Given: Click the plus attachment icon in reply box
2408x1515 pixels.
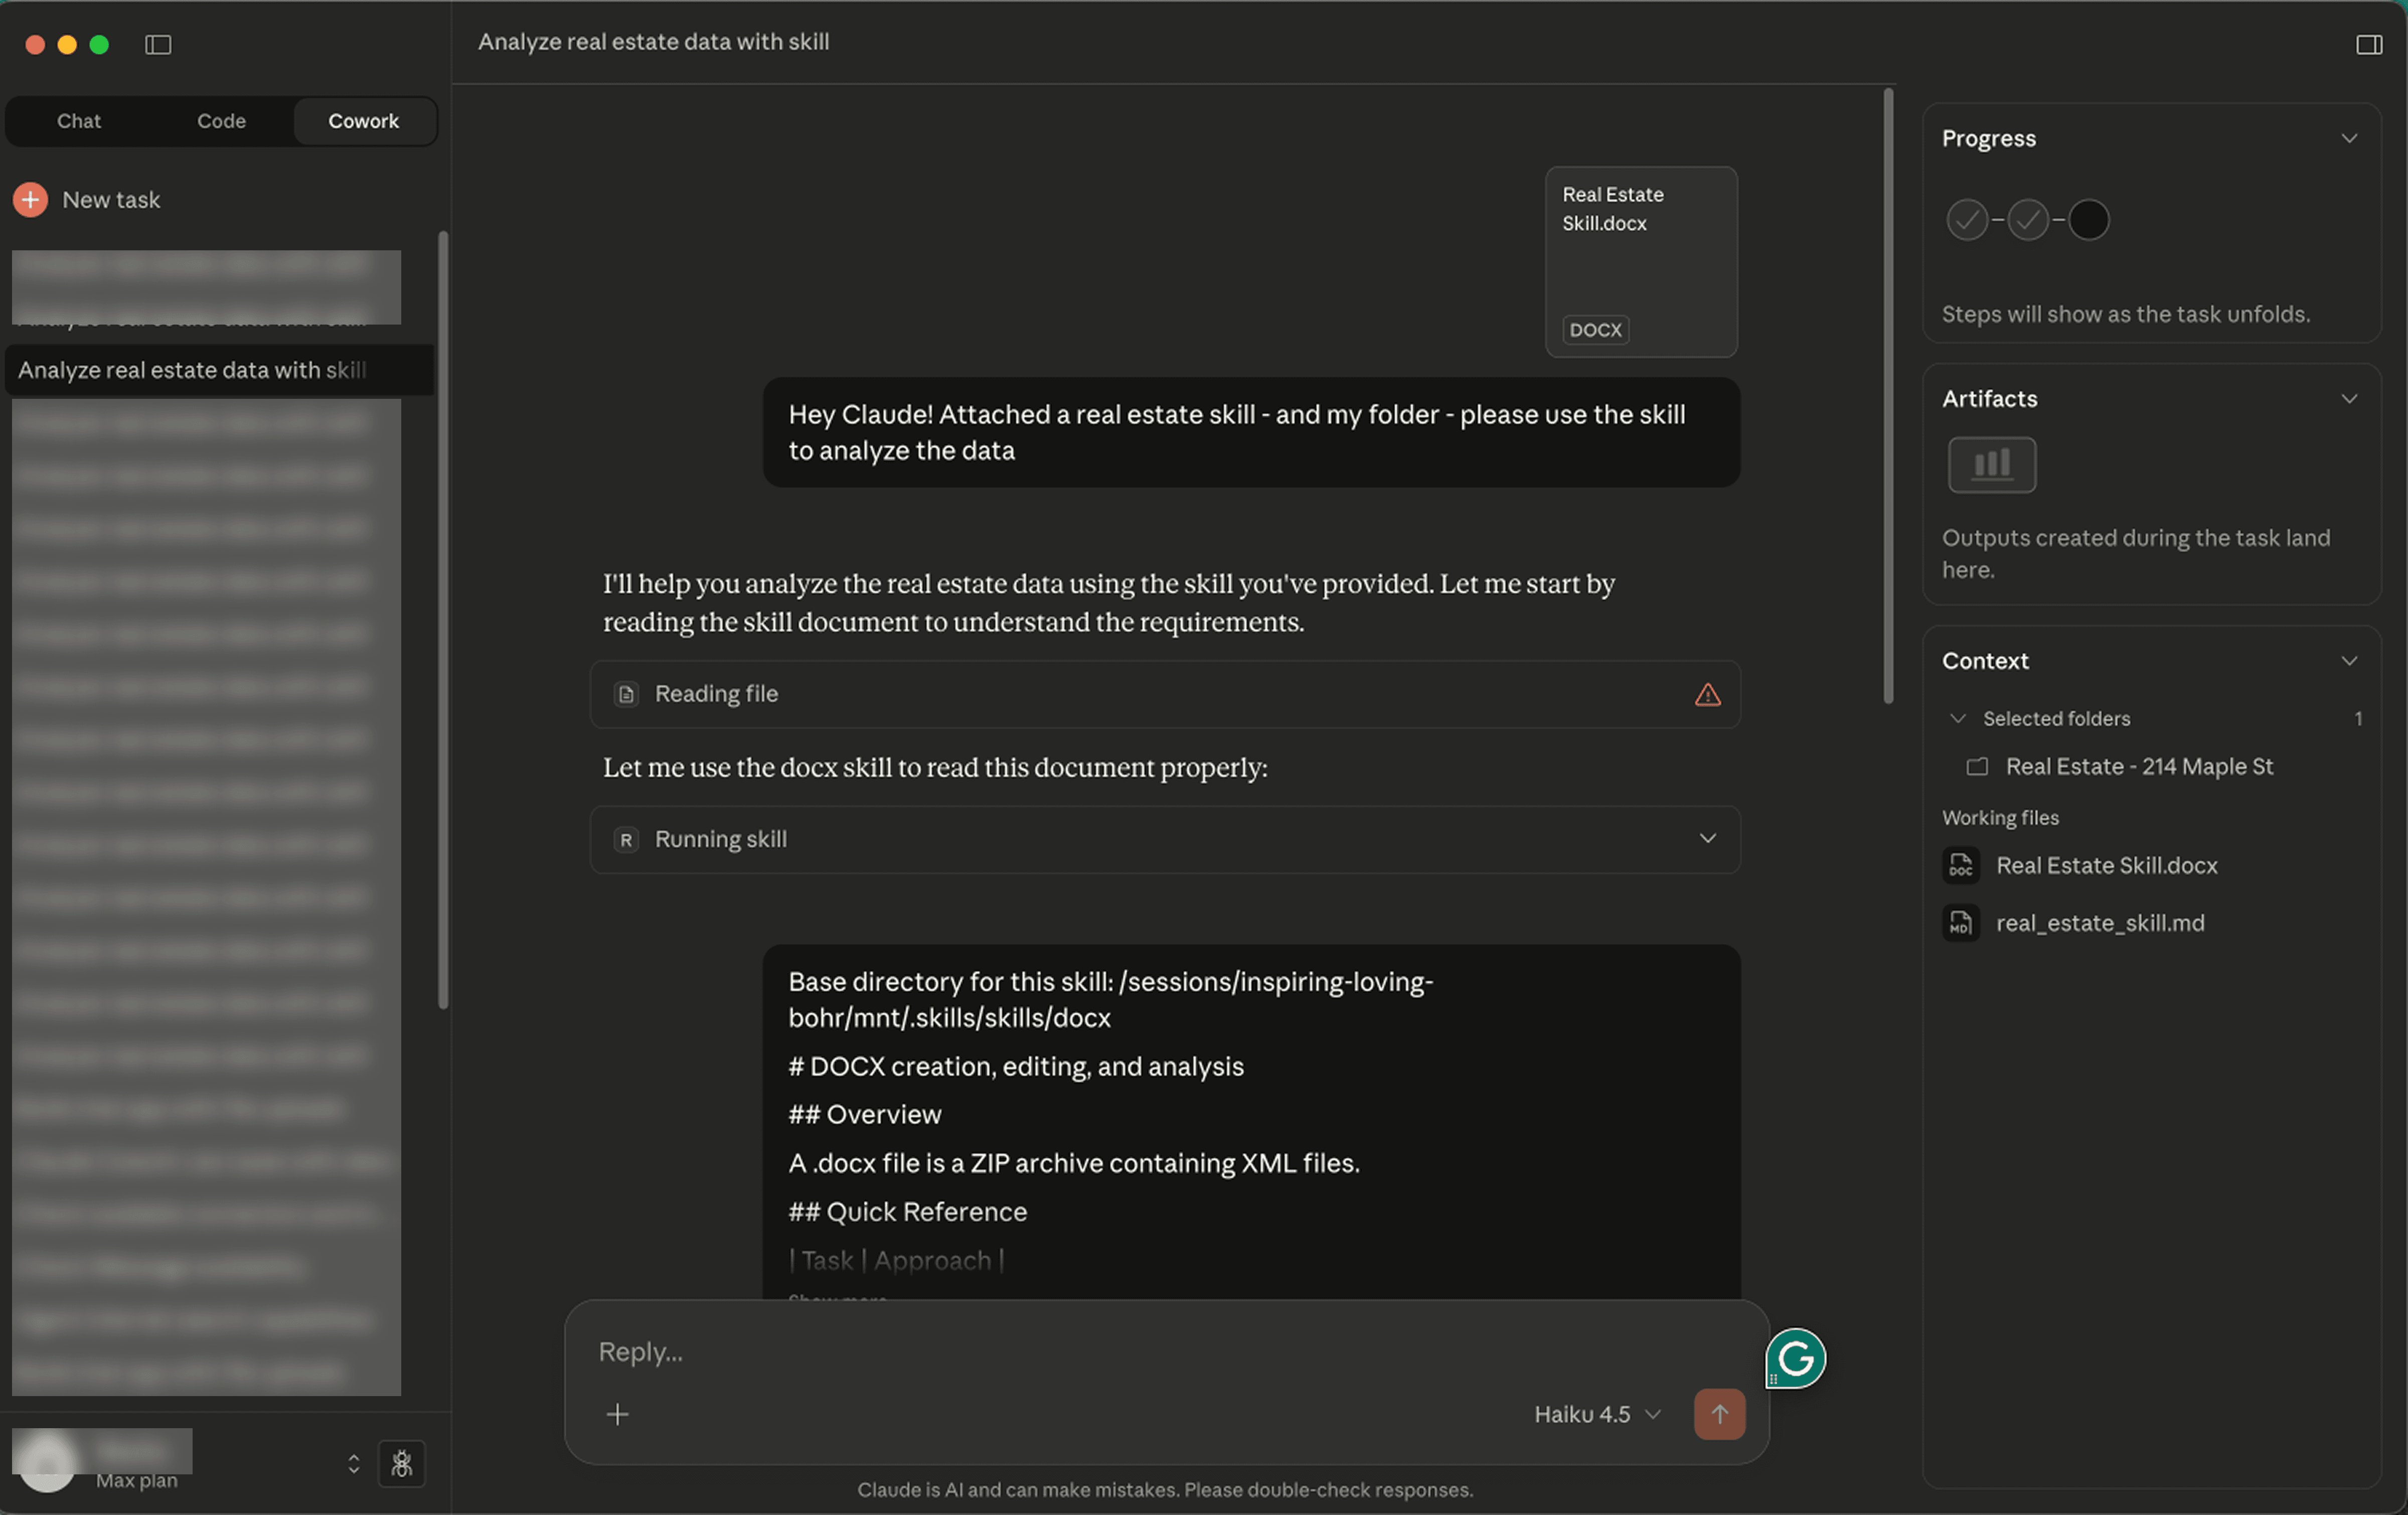Looking at the screenshot, I should [617, 1413].
